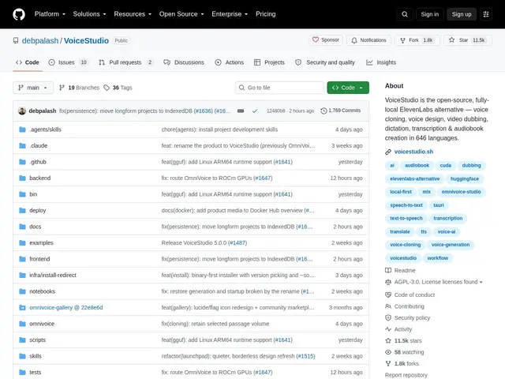
Task: Fork the VoiceStudio repository
Action: (x=417, y=40)
